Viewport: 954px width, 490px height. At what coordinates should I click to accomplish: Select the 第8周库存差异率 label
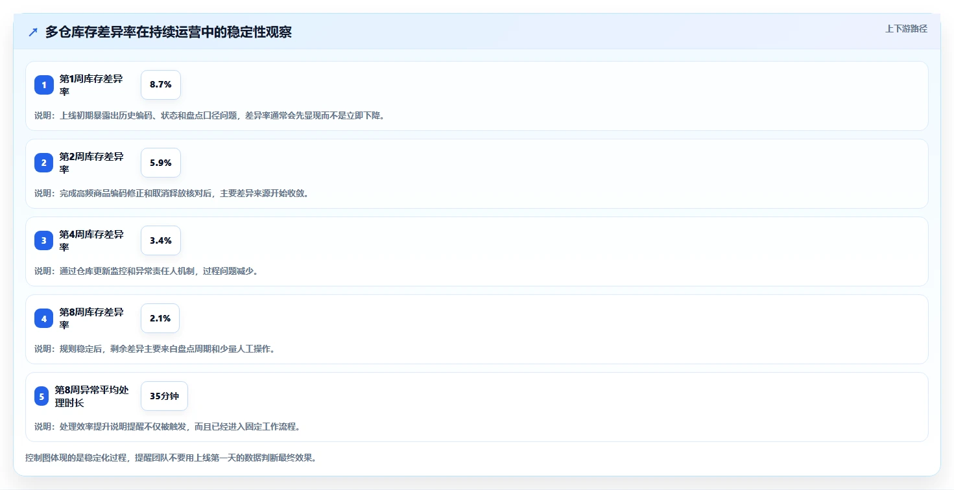pyautogui.click(x=91, y=318)
